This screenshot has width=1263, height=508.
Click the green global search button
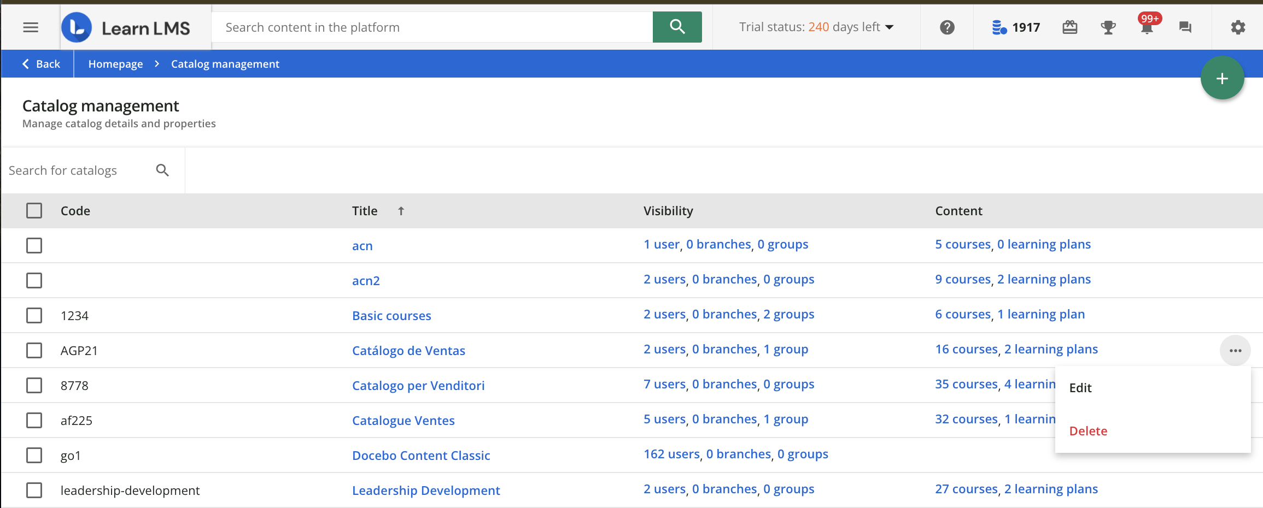coord(677,27)
